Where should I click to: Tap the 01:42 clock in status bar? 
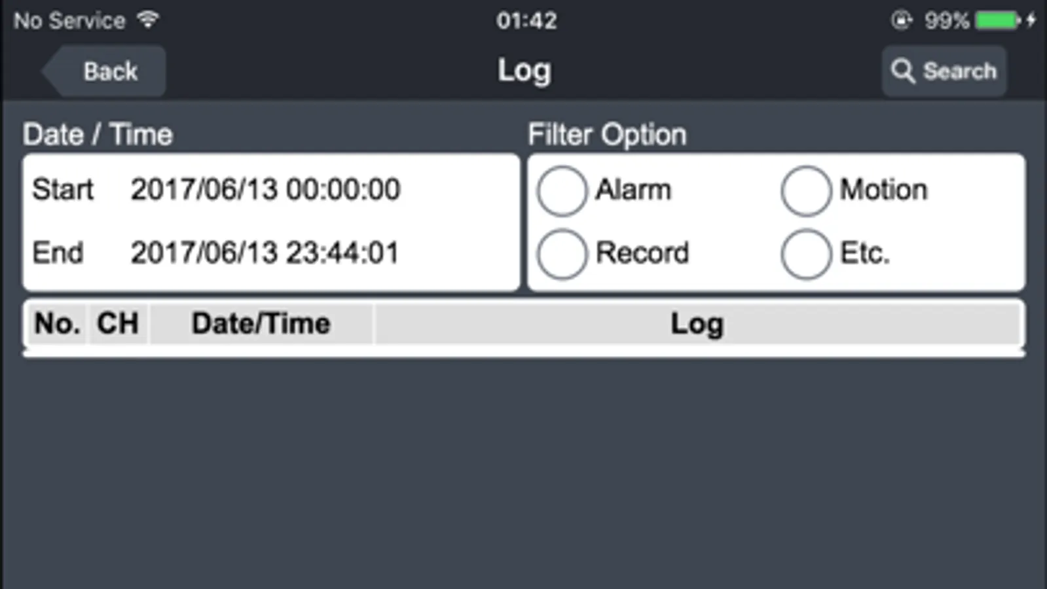pyautogui.click(x=526, y=20)
